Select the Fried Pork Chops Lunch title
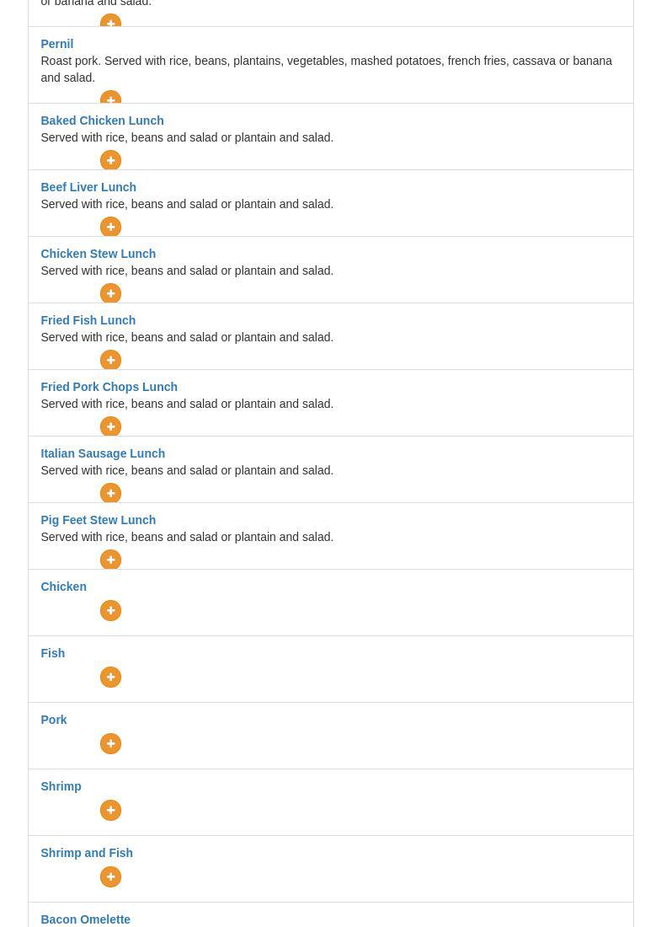 point(109,387)
